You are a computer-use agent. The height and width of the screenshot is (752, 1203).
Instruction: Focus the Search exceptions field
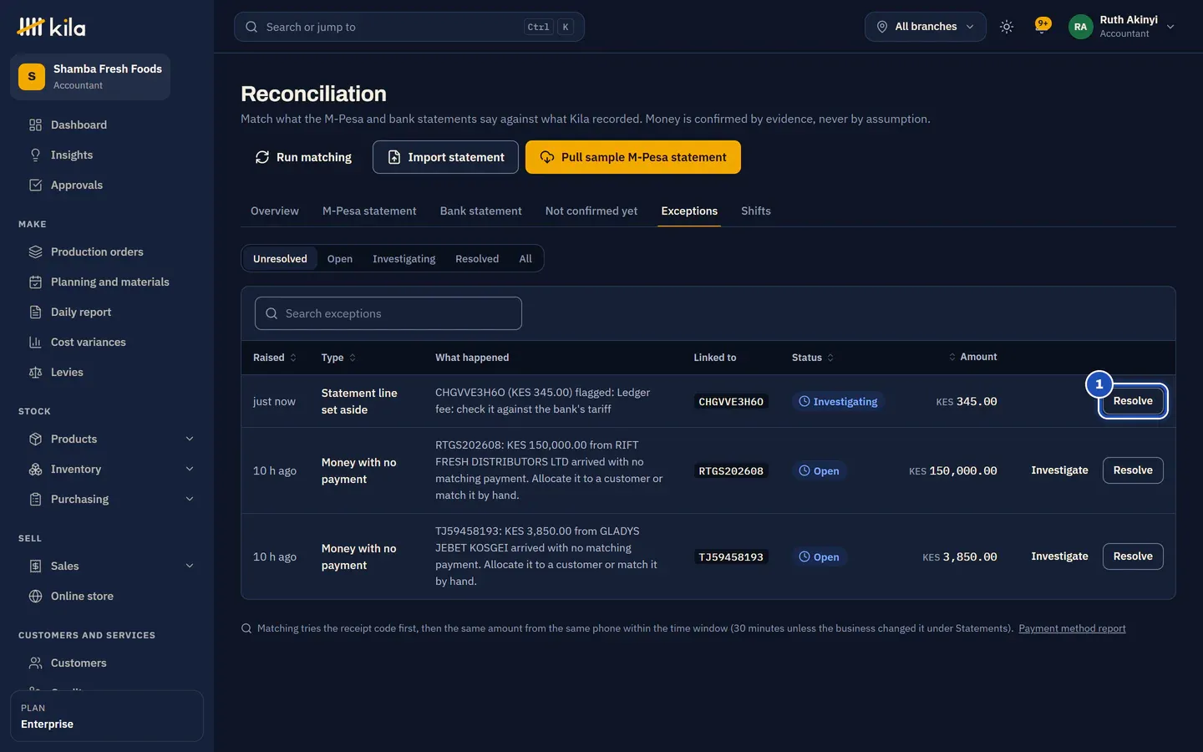pyautogui.click(x=388, y=313)
